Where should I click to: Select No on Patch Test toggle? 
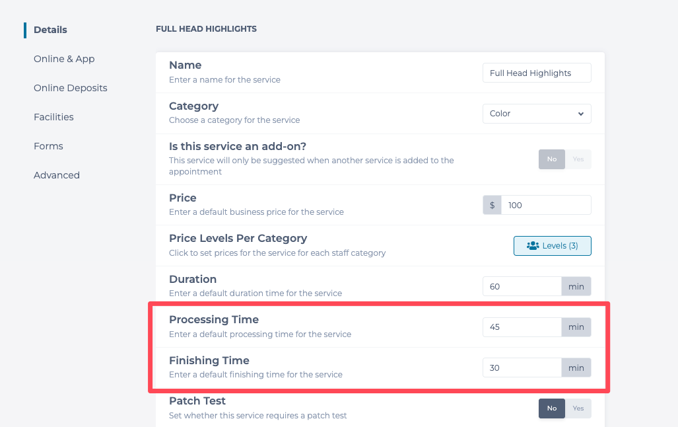pyautogui.click(x=552, y=408)
